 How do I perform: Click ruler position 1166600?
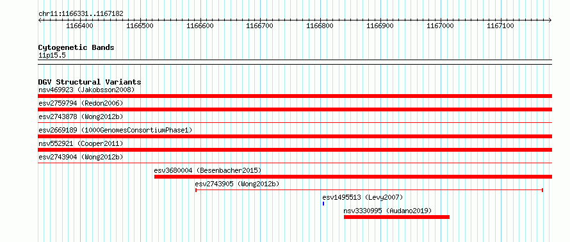click(x=200, y=26)
